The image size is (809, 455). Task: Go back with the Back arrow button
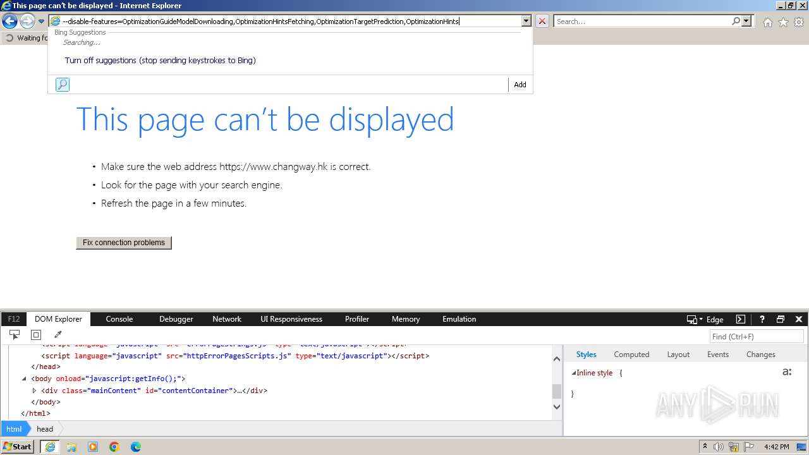coord(9,21)
